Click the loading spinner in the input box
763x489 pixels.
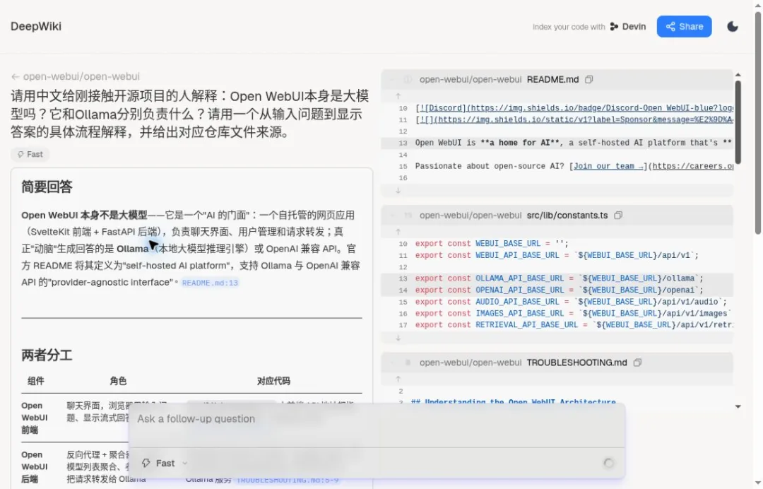[x=608, y=464]
